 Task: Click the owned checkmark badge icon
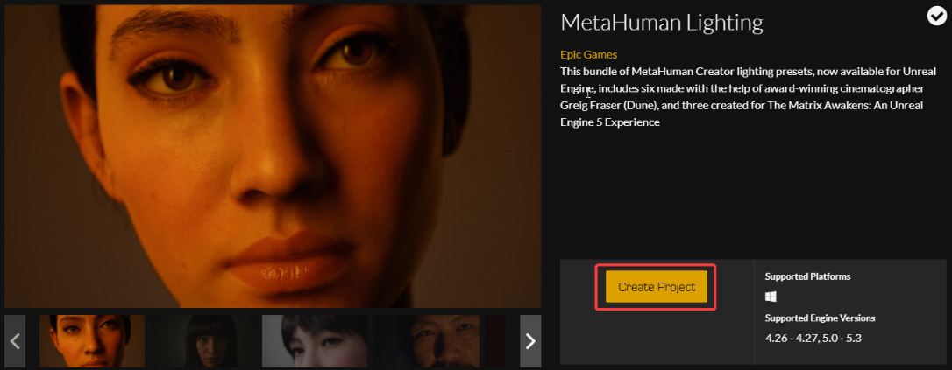936,17
